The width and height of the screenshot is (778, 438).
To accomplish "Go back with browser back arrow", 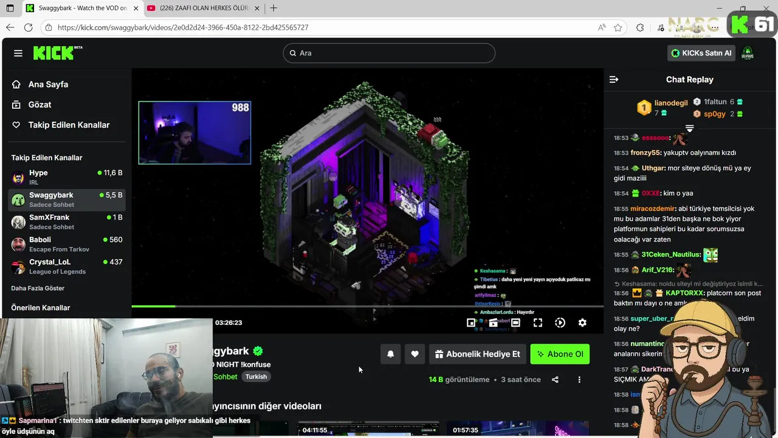I will (10, 27).
